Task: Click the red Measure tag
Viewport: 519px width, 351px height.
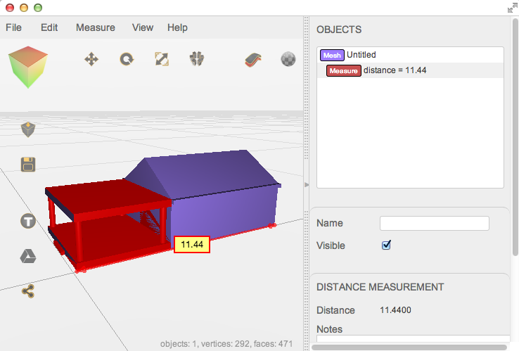Action: click(344, 71)
